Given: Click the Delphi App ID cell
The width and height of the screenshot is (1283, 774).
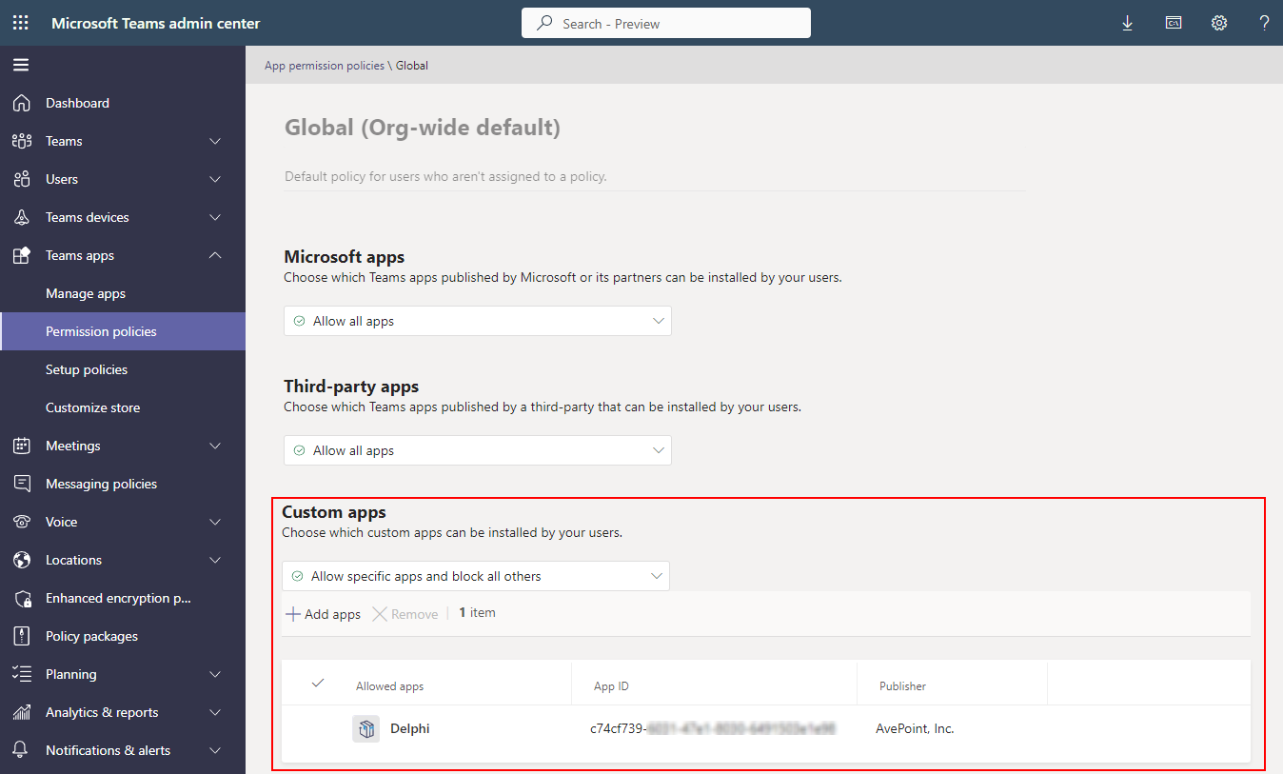Looking at the screenshot, I should point(713,729).
